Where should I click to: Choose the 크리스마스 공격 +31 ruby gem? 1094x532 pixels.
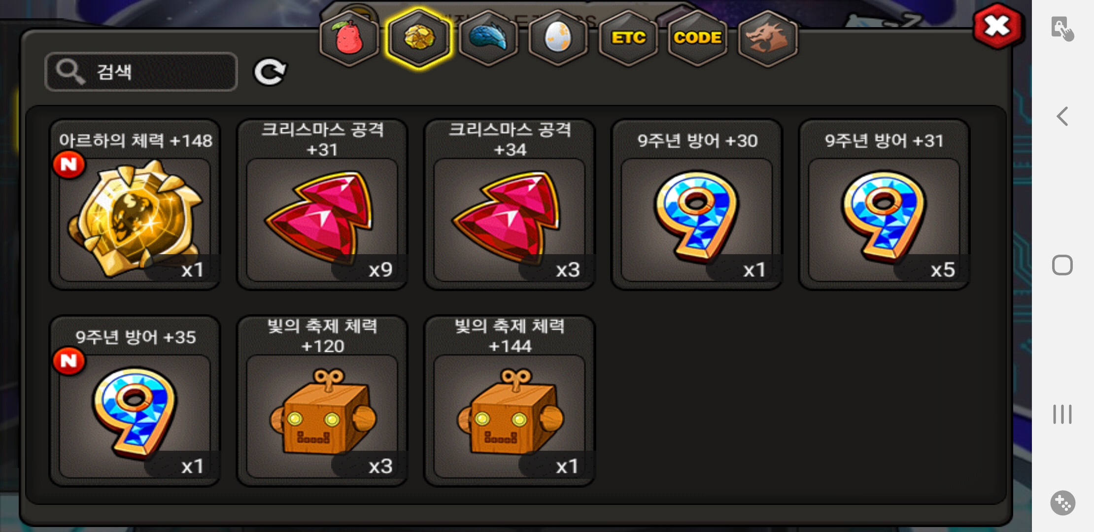click(x=322, y=204)
